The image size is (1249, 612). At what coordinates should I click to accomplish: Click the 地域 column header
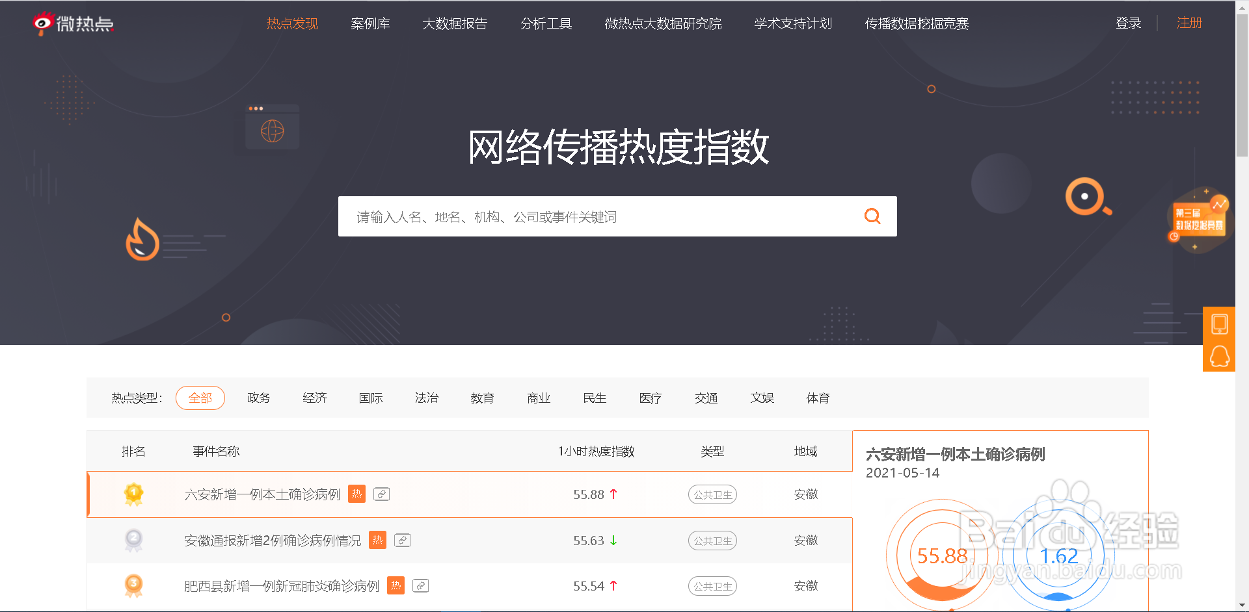[x=805, y=452]
